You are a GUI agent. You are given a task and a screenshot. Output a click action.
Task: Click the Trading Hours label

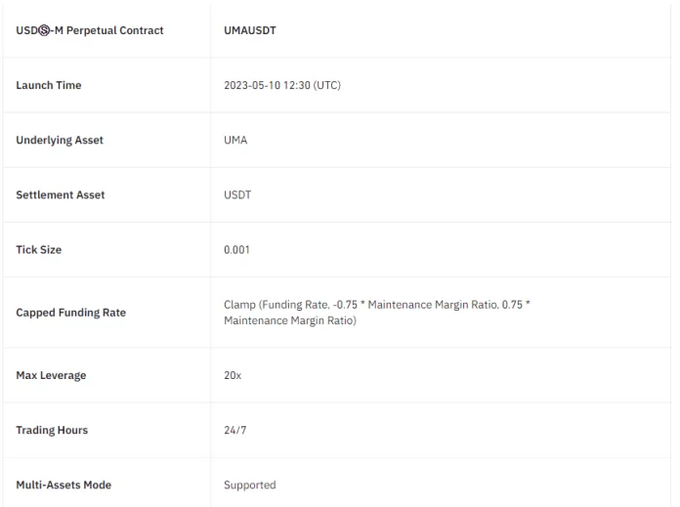[x=54, y=430]
